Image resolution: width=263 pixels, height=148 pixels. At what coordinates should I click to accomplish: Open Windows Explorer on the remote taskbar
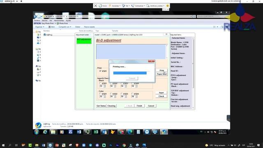tap(53, 132)
